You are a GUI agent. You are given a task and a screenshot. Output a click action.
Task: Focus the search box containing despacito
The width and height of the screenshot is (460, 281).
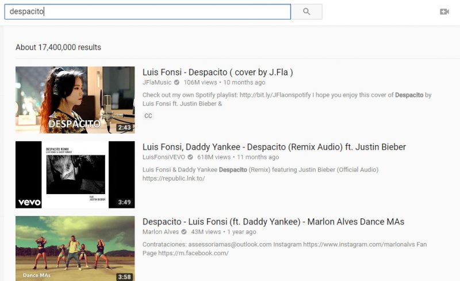[x=148, y=12]
